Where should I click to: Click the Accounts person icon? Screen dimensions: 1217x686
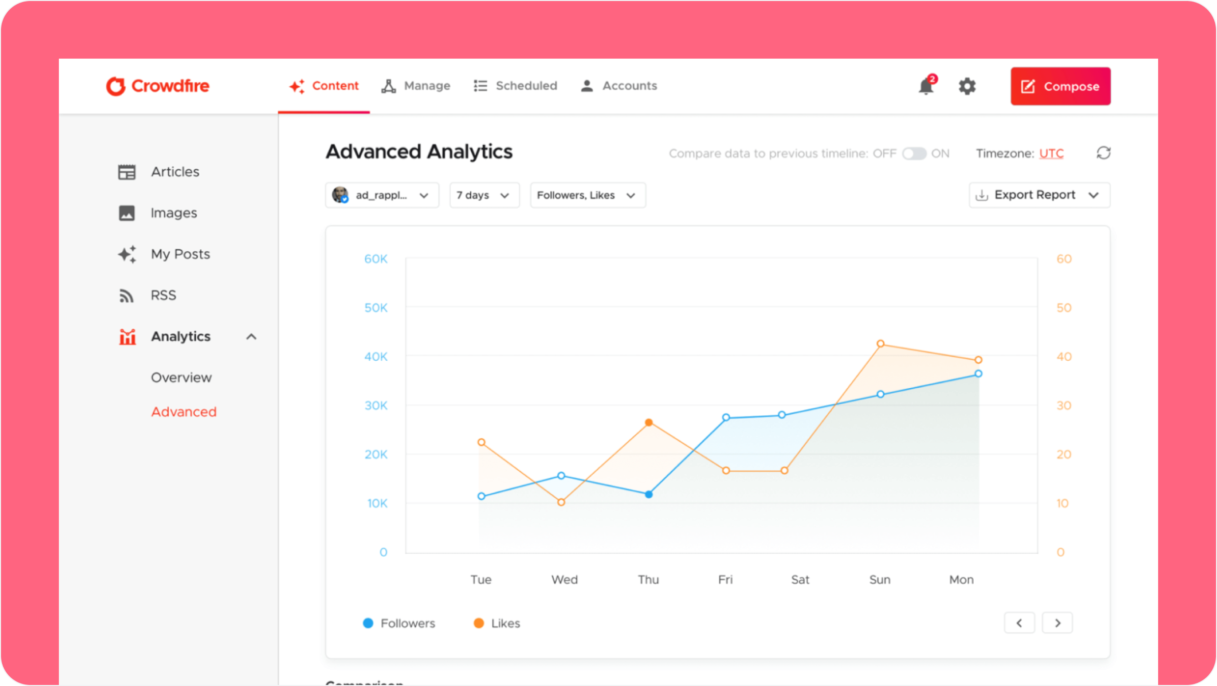pos(587,86)
